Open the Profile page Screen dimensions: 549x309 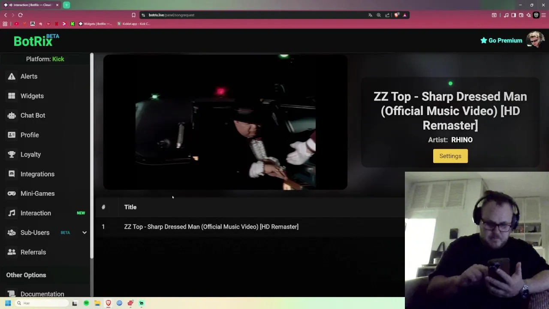coord(30,135)
